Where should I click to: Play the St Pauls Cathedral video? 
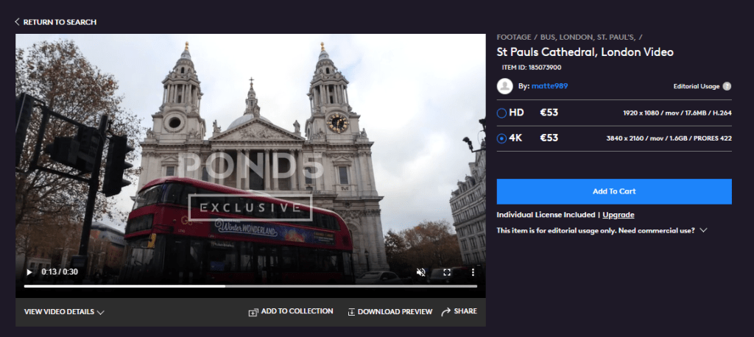29,272
